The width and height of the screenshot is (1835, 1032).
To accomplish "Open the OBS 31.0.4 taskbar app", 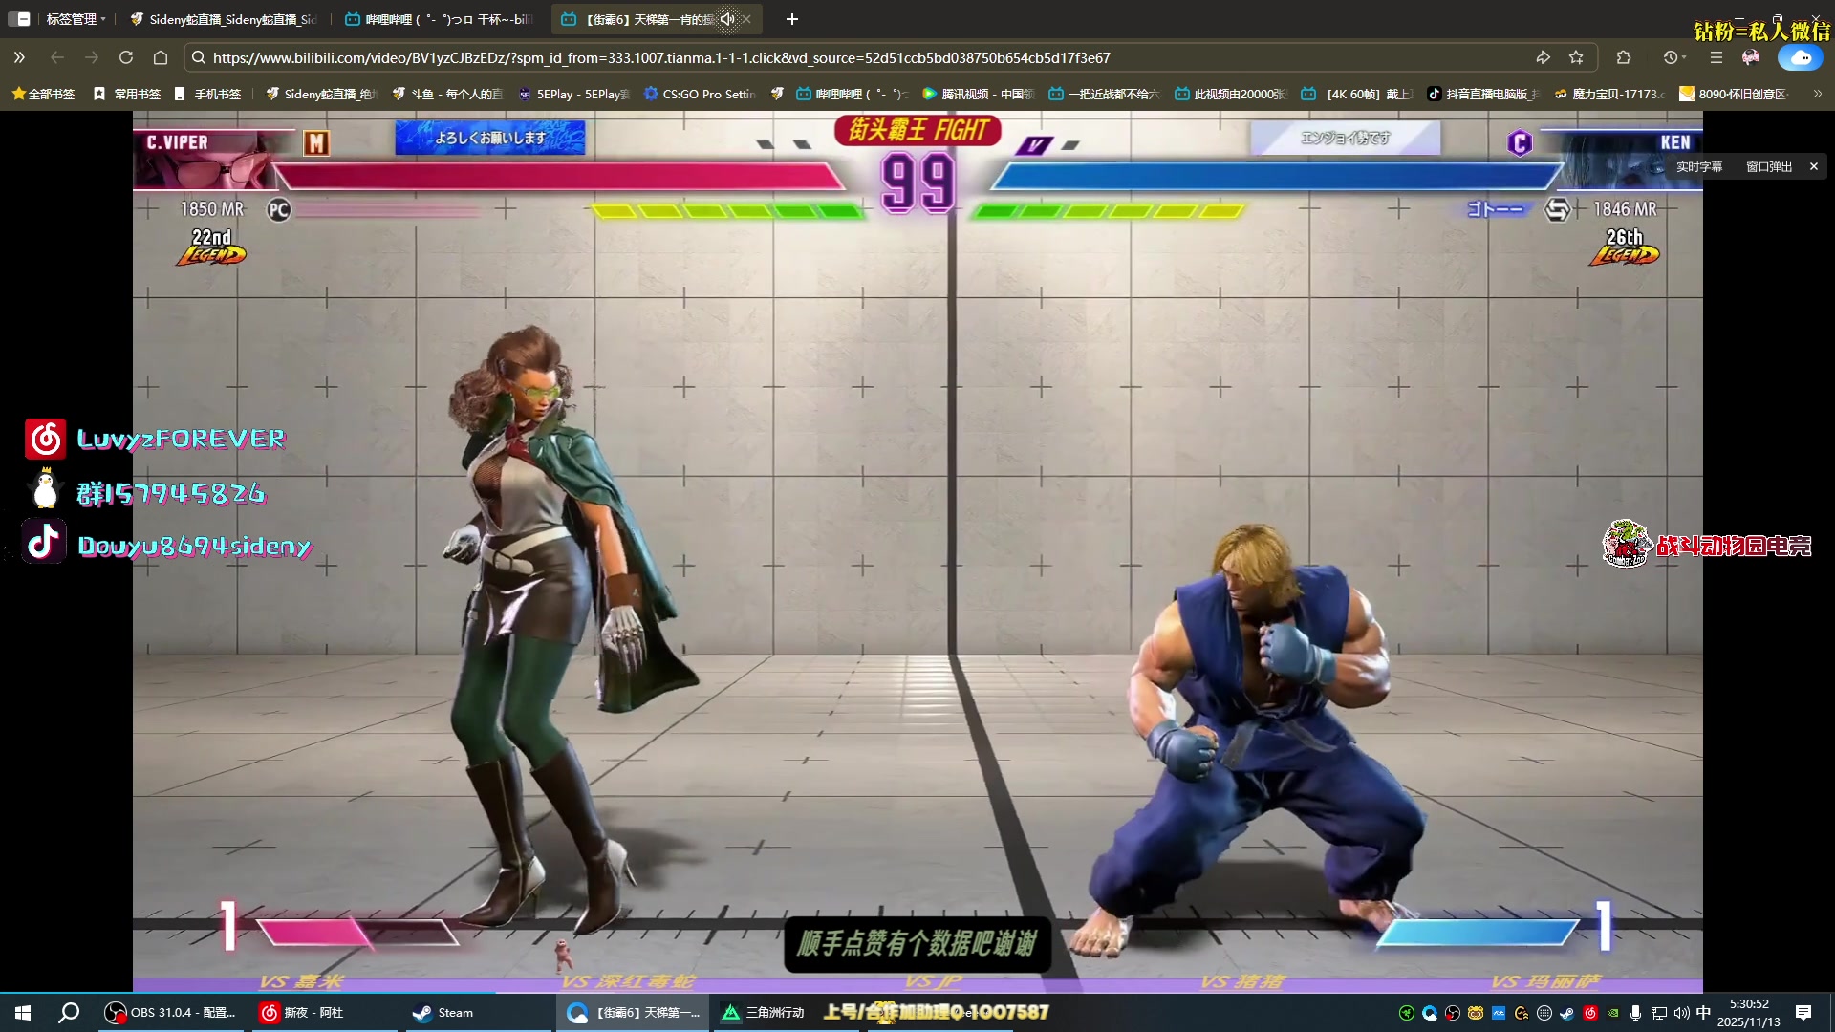I will tap(170, 1012).
